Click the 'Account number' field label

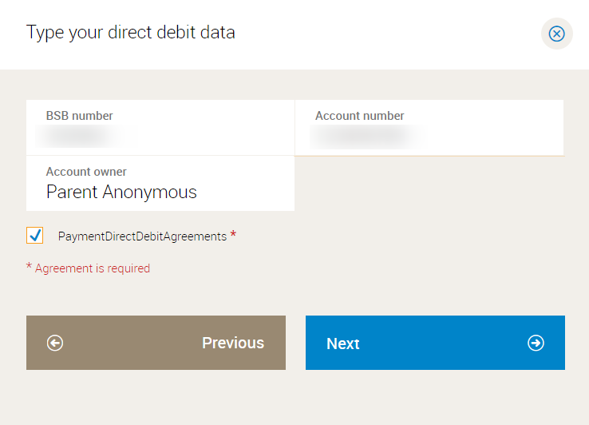point(359,116)
